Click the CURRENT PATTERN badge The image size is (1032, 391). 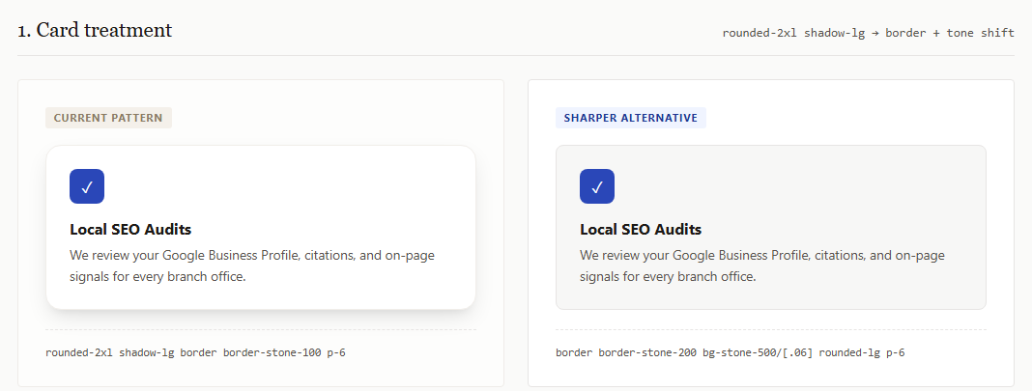point(108,119)
